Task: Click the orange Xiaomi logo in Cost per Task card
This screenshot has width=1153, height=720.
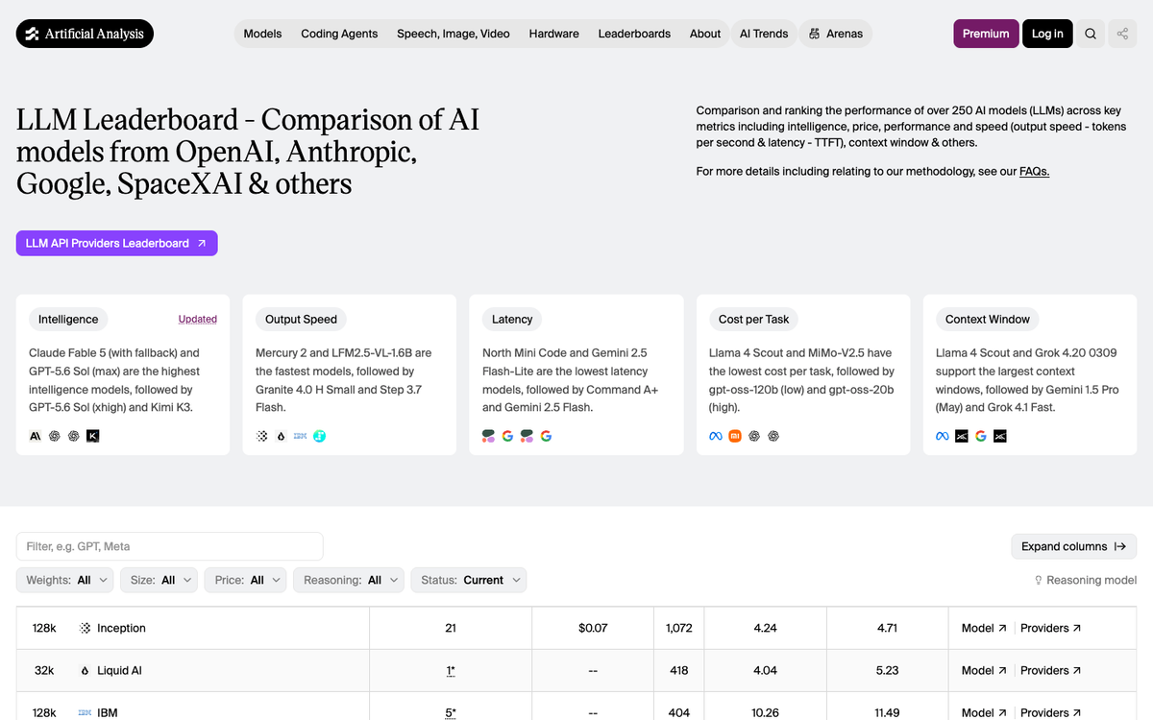Action: pyautogui.click(x=735, y=436)
